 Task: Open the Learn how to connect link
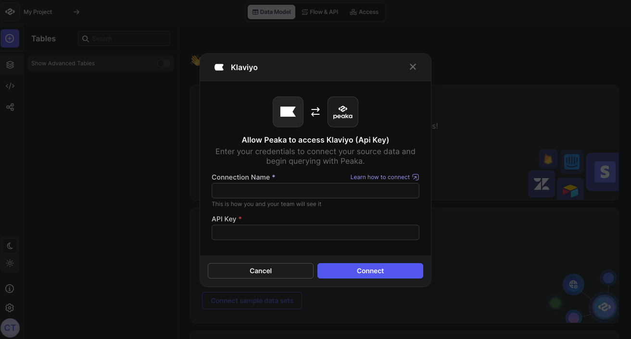tap(380, 177)
